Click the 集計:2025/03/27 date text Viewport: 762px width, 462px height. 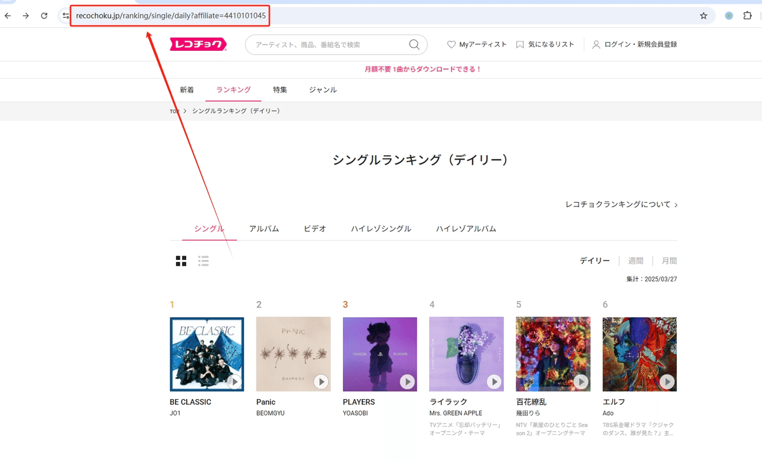(652, 279)
